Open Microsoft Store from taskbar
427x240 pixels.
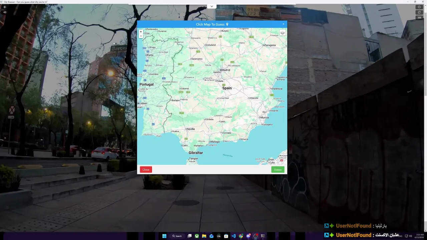click(226, 236)
